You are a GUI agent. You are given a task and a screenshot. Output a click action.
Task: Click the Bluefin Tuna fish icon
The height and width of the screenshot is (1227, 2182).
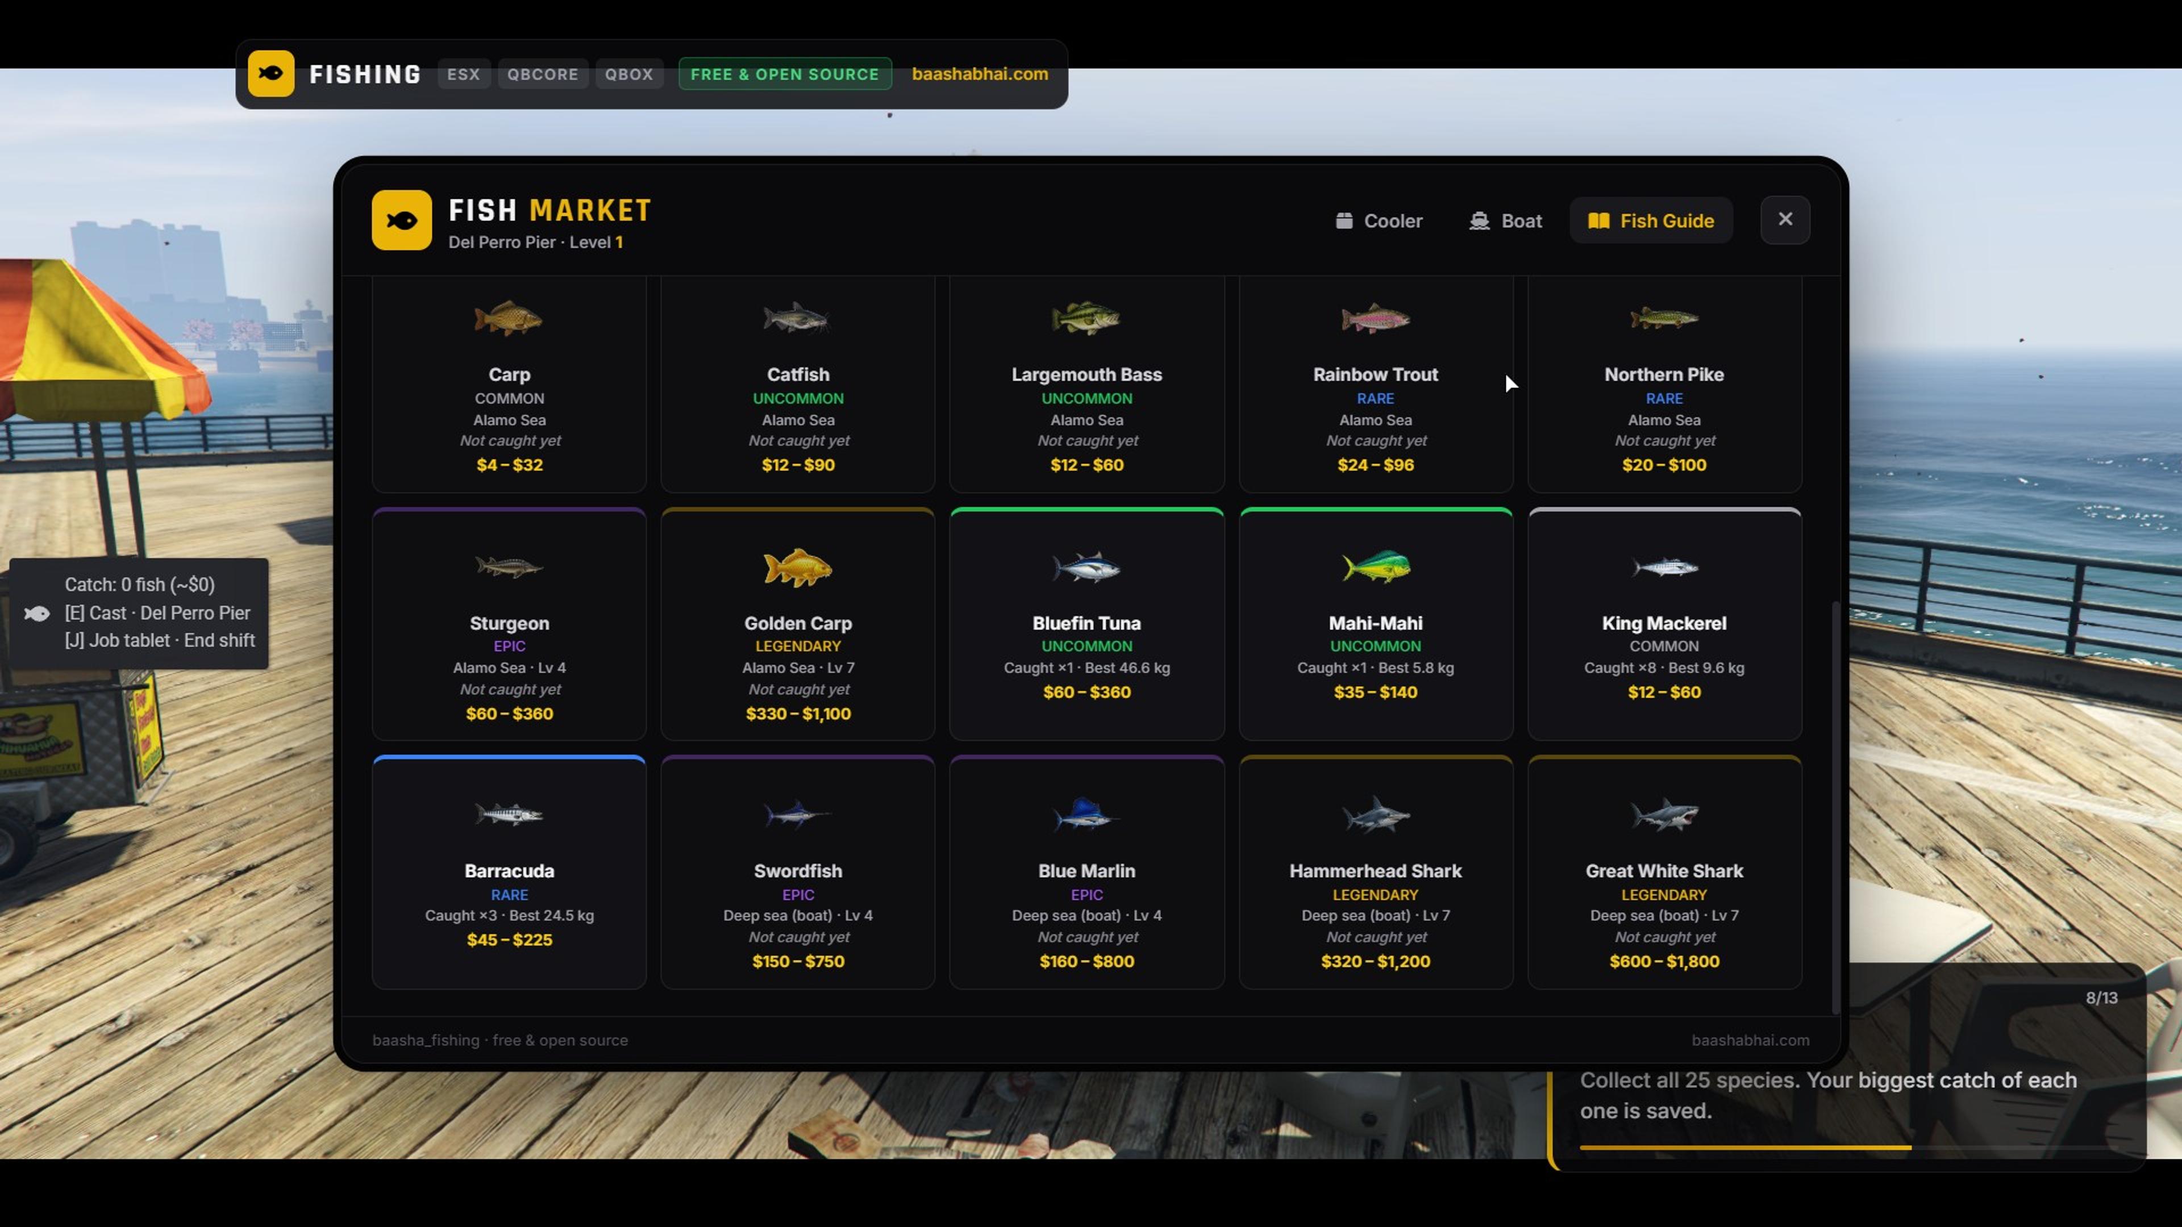point(1087,567)
